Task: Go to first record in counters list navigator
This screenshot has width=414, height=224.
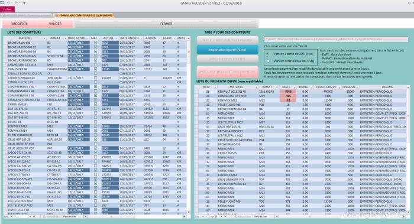Action: tap(11, 217)
